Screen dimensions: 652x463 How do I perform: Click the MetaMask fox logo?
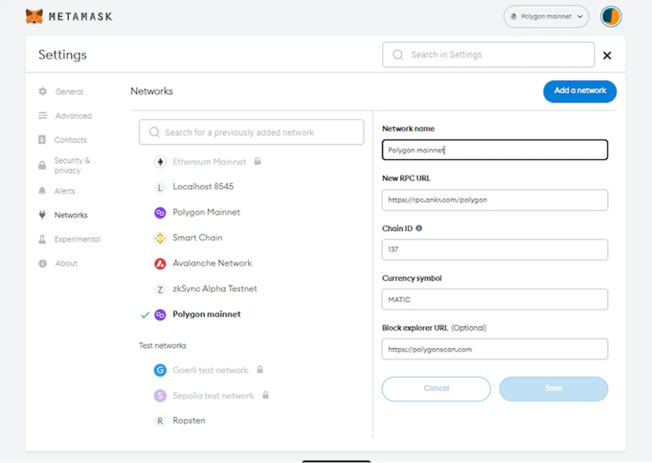[x=34, y=17]
